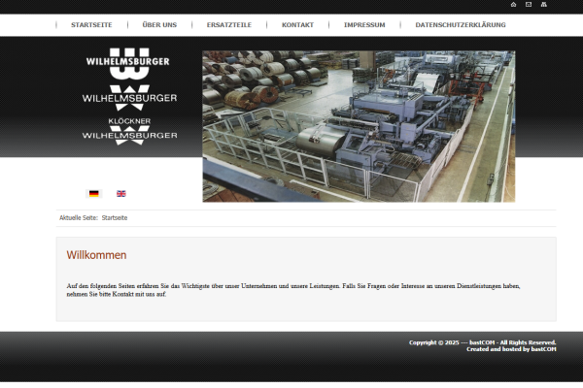Click the top Wilhelmsburger W logo
This screenshot has height=388, width=583.
coord(127,63)
